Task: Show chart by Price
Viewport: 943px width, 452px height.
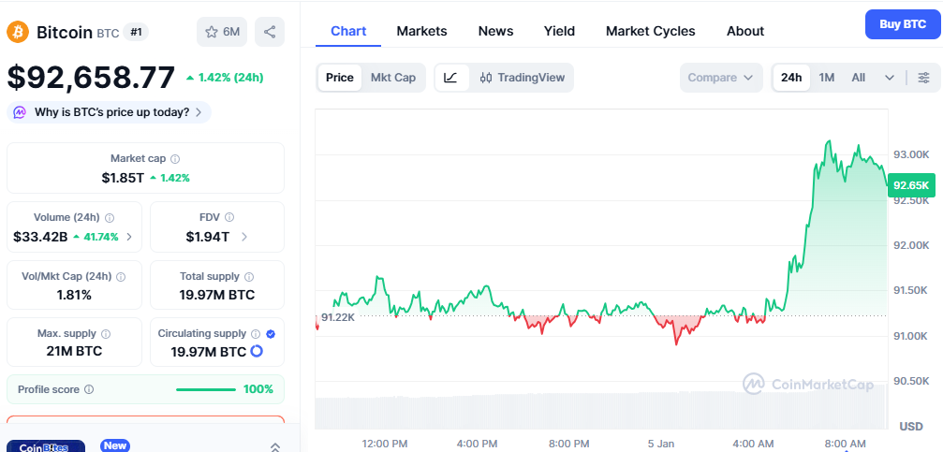Action: 340,78
